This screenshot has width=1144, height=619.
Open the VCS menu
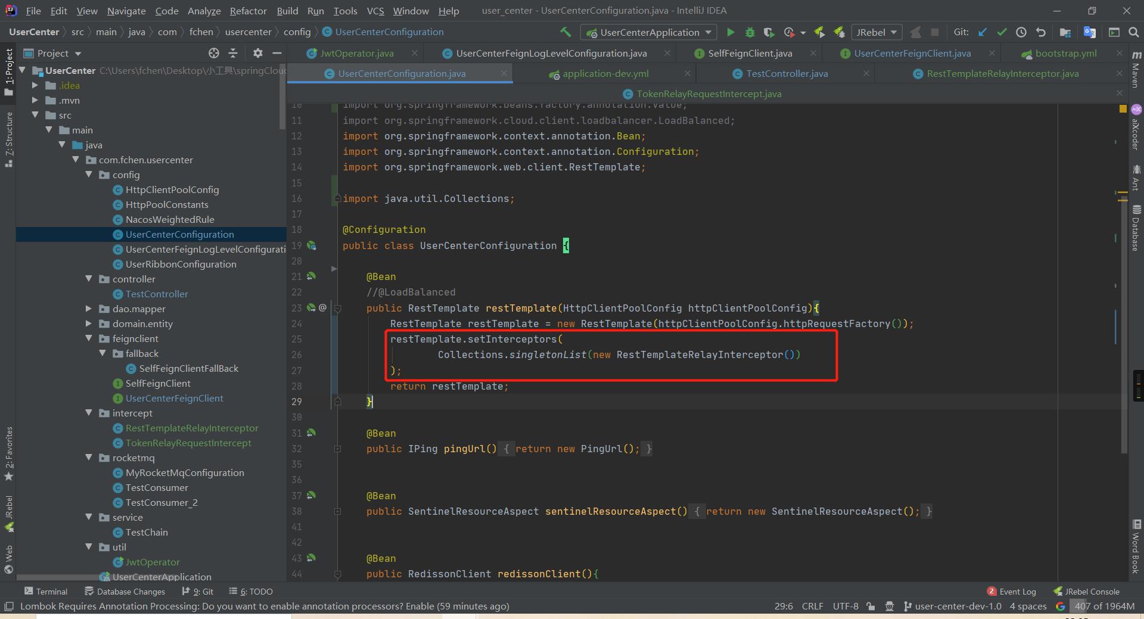375,11
